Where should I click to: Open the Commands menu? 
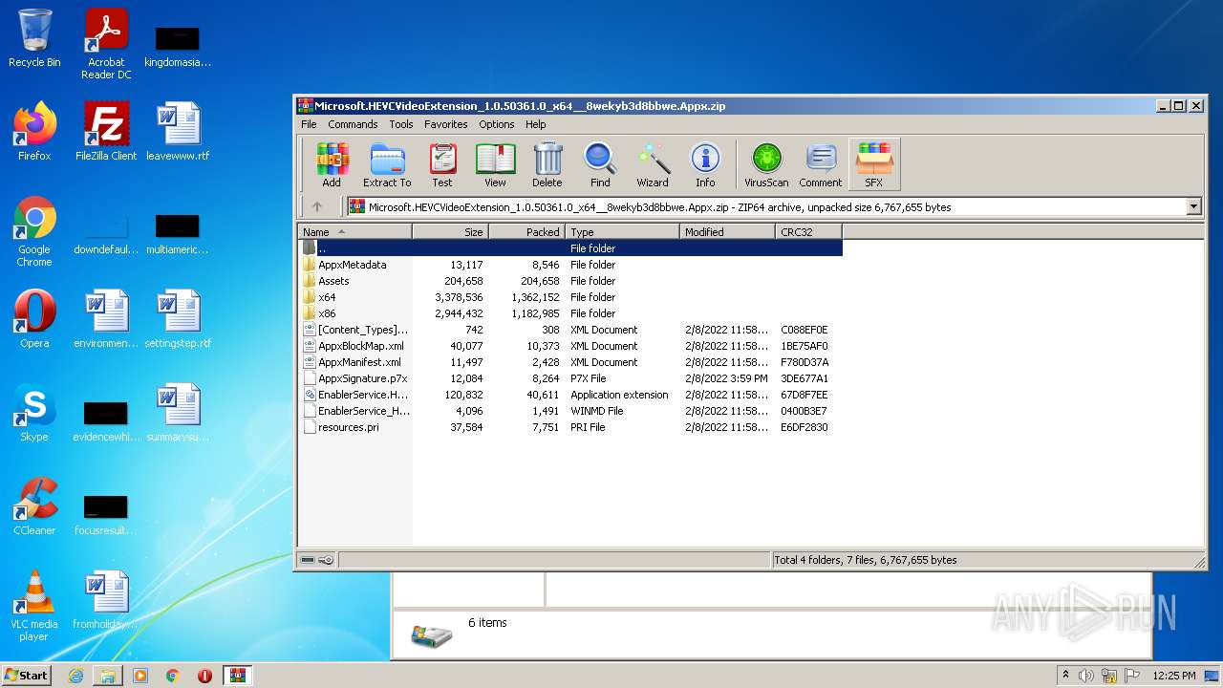click(353, 124)
